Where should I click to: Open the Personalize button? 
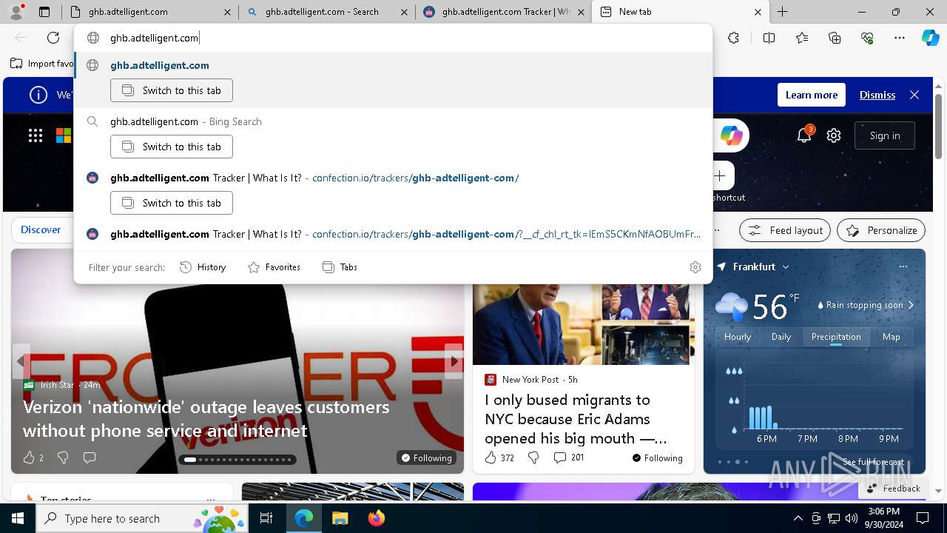coord(881,230)
